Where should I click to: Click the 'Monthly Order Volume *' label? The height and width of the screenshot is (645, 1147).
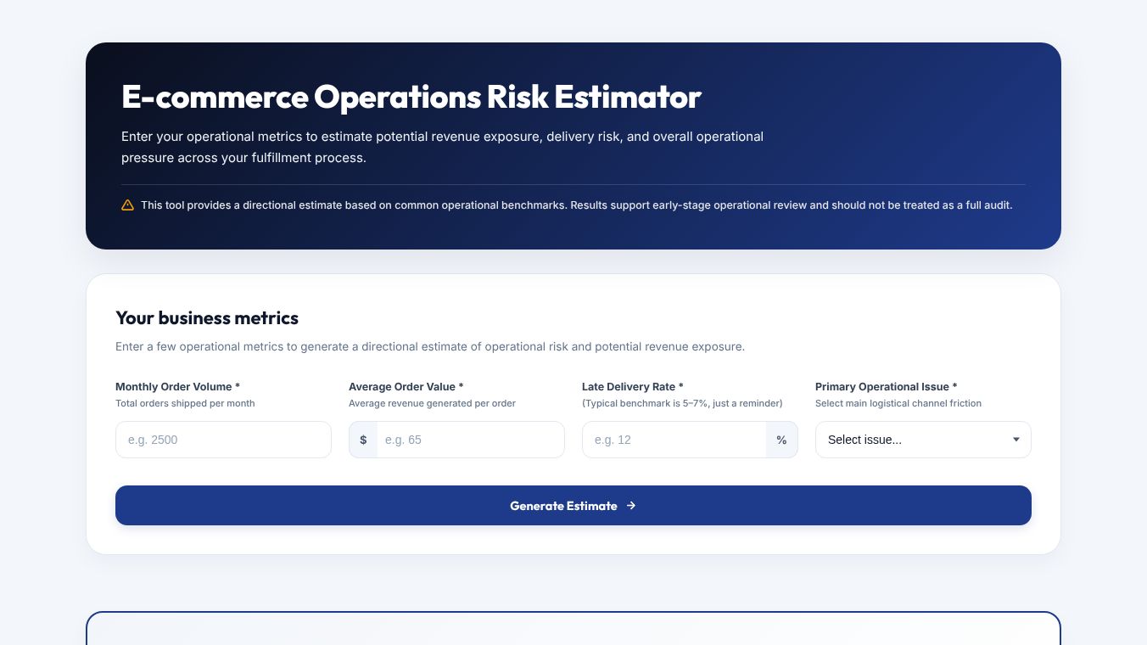point(177,387)
